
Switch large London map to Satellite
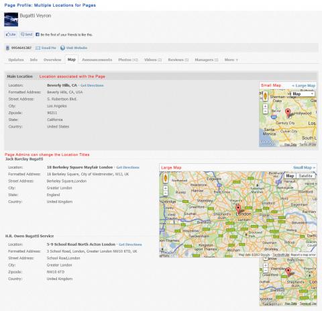305,176
